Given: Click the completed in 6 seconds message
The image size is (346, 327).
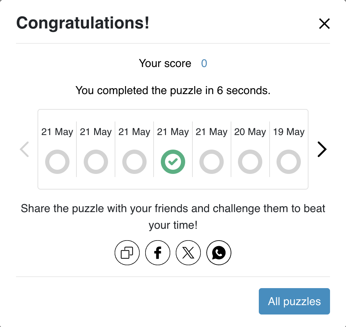Looking at the screenshot, I should (173, 91).
